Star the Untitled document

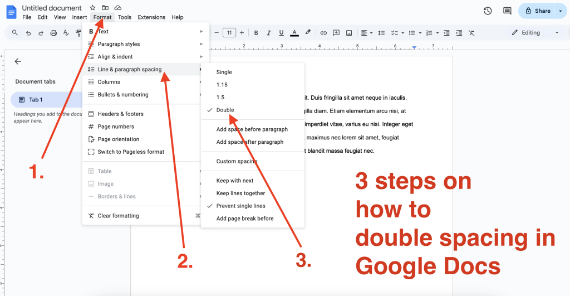[92, 8]
